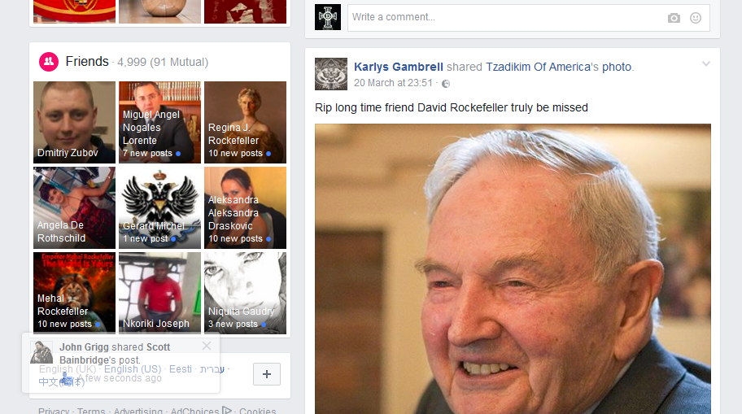Image resolution: width=742 pixels, height=414 pixels.
Task: Click the 'Rip long time friend' post text
Action: pos(452,107)
